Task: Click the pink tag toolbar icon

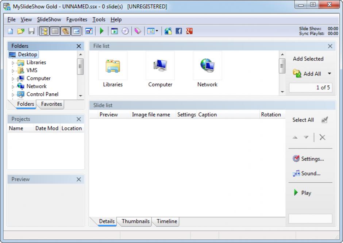Action: tap(138, 31)
